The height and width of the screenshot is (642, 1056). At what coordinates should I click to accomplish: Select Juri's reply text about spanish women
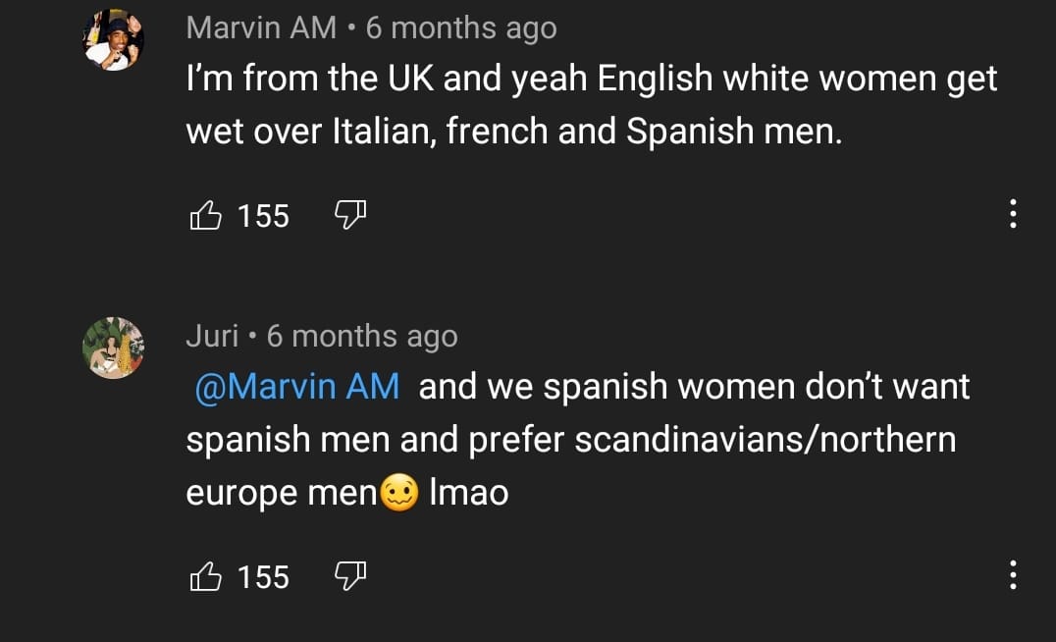pyautogui.click(x=578, y=439)
